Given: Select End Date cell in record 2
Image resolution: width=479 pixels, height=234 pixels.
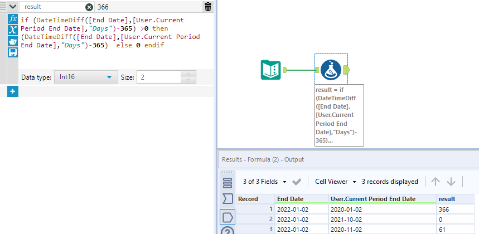Looking at the screenshot, I should [302, 220].
